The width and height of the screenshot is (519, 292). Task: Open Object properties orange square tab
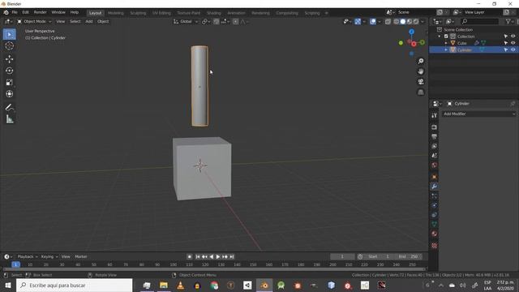coord(435,177)
